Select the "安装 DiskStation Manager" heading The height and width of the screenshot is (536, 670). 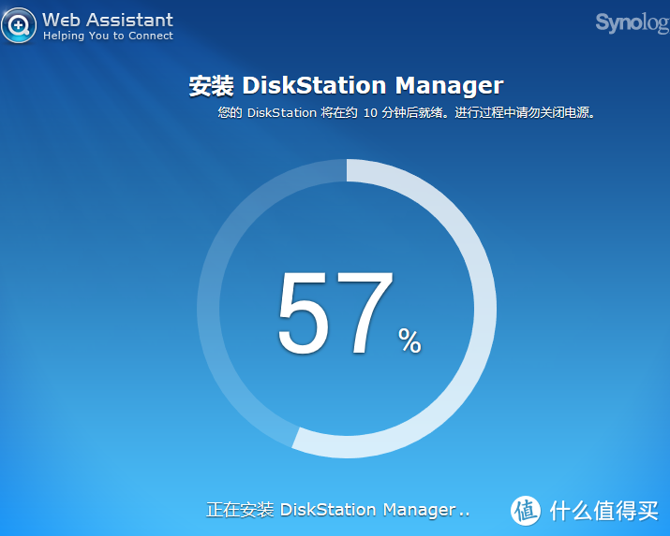[x=346, y=86]
